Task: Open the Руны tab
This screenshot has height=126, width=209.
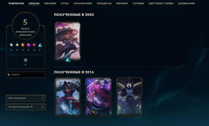Action: coord(65,3)
